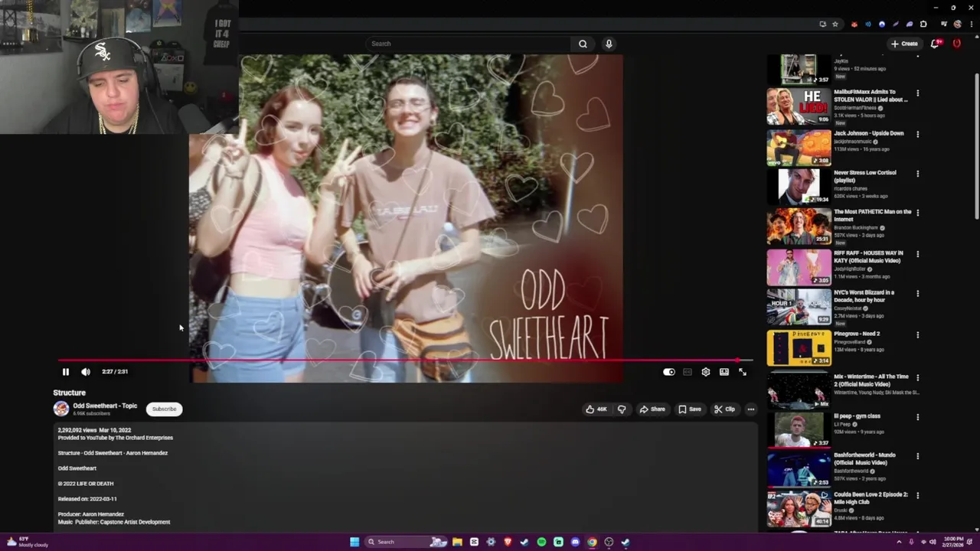The image size is (980, 551).
Task: Seek on the red video progress bar
Action: (405, 360)
